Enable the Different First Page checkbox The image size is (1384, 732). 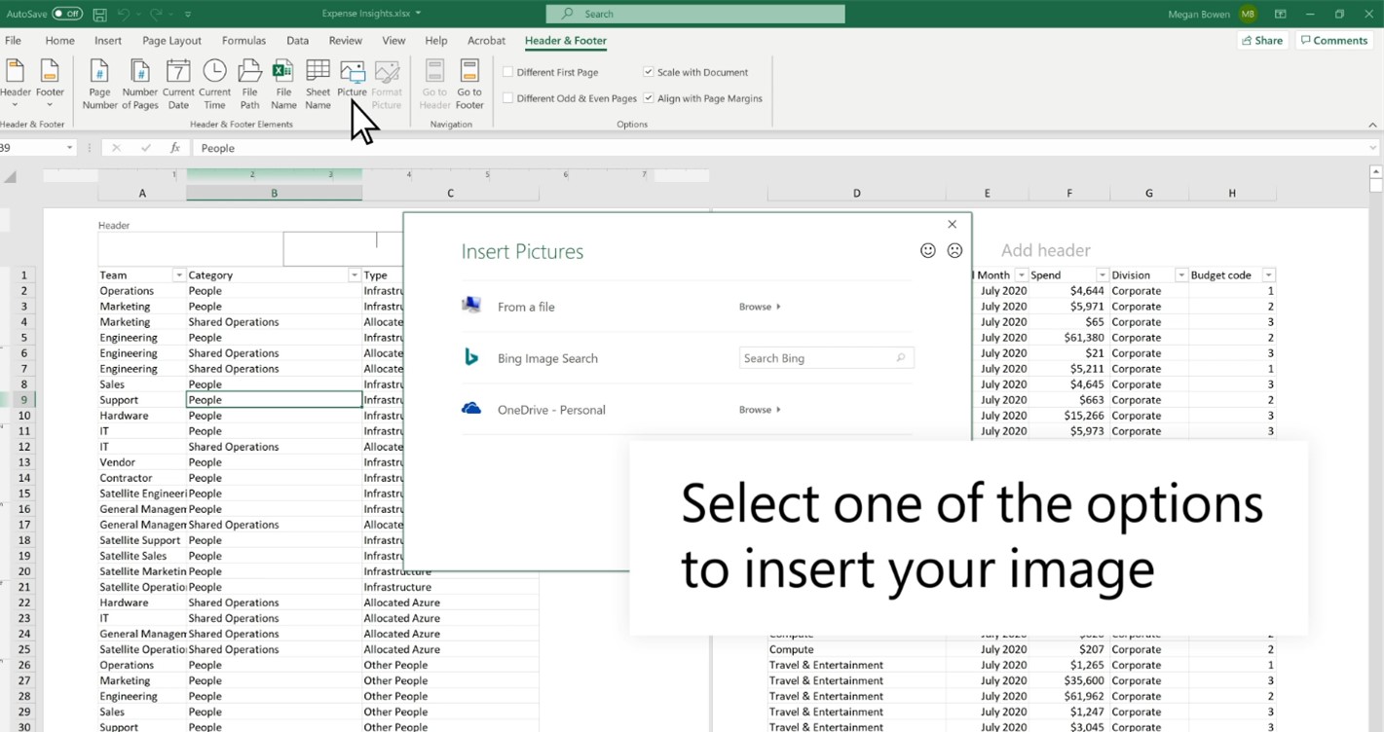pos(507,71)
